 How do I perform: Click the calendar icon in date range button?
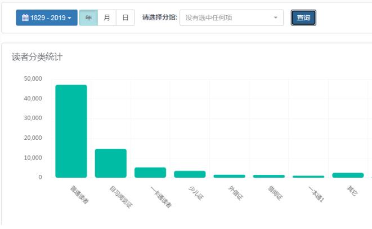tap(25, 18)
